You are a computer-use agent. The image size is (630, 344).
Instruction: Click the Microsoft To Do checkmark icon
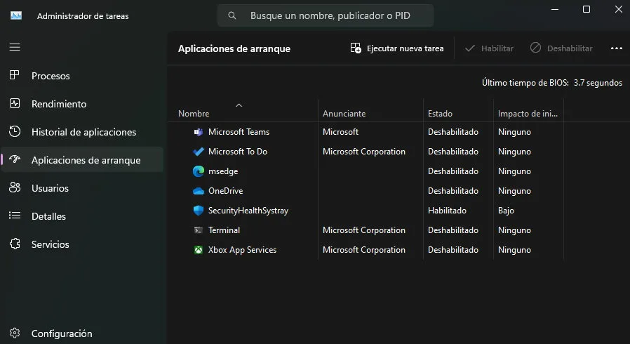coord(199,152)
